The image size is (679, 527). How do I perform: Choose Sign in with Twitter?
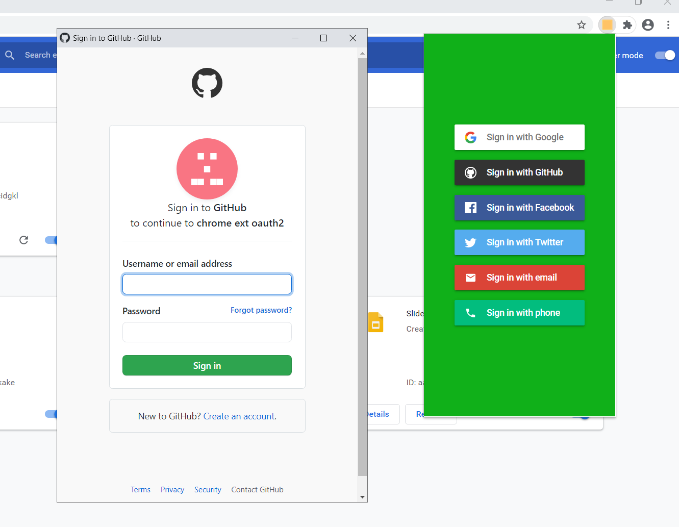(519, 242)
